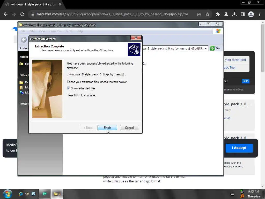Viewport: 265px width, 199px height.
Task: Click the second My folder icon in sidebar
Action: (x=21, y=88)
